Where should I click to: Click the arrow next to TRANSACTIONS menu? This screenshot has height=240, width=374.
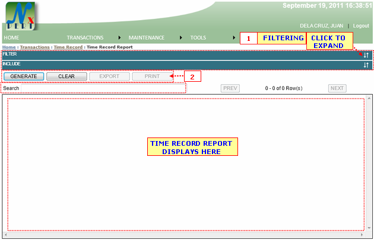click(120, 37)
